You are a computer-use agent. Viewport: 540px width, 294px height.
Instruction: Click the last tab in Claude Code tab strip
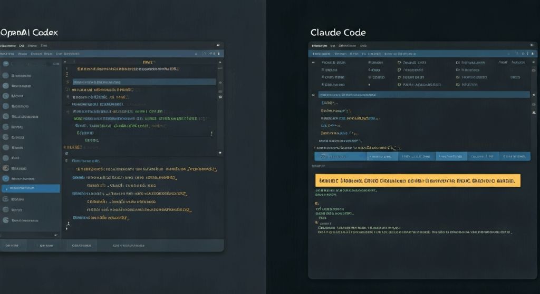pyautogui.click(x=515, y=156)
